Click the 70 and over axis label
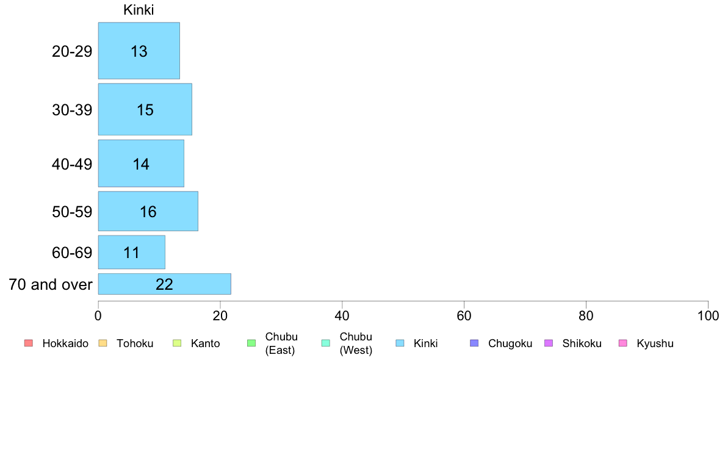The width and height of the screenshot is (725, 449). point(51,284)
